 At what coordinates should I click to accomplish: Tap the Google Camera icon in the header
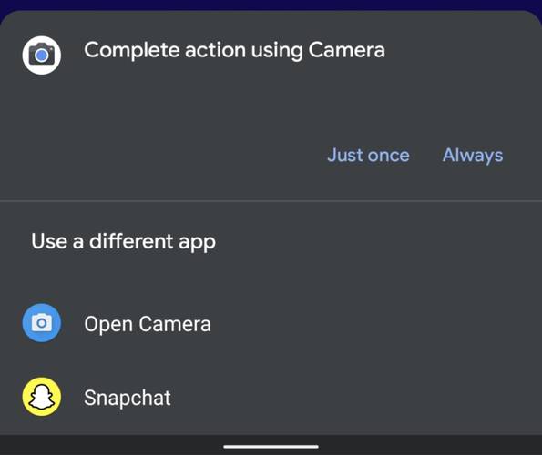(x=42, y=56)
